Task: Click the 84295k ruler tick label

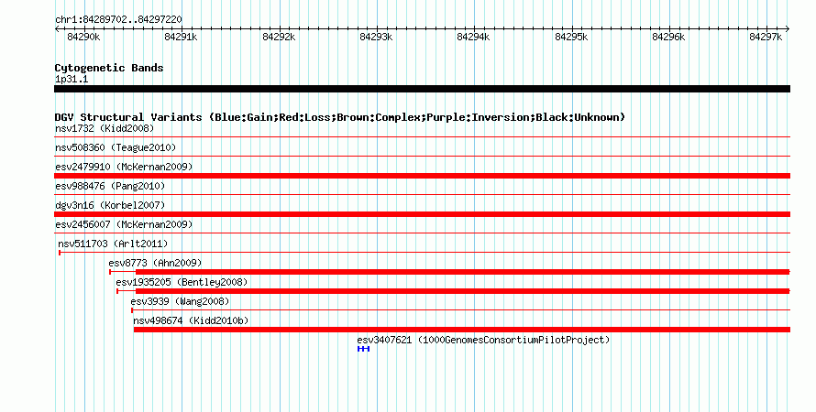Action: [571, 37]
